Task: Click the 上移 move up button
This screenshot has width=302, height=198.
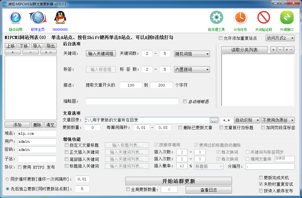Action: tap(11, 46)
